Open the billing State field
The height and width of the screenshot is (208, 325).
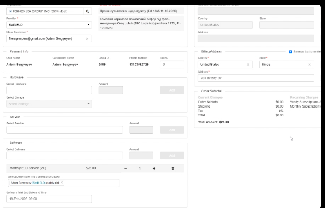click(286, 65)
